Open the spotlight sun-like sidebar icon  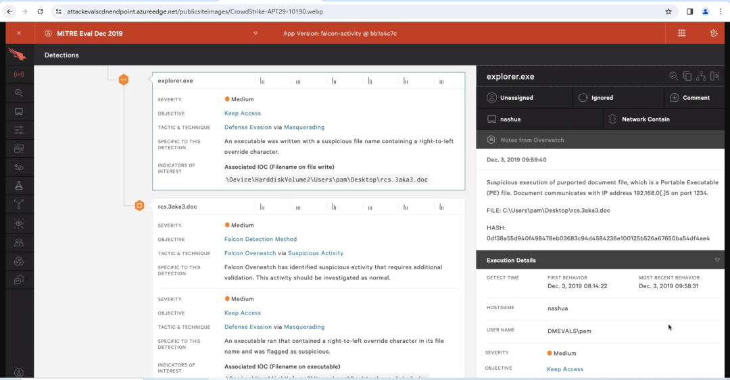pyautogui.click(x=19, y=223)
